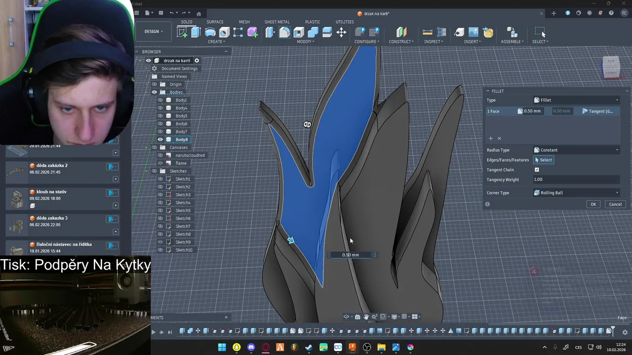The width and height of the screenshot is (632, 355).
Task: Toggle visibility of Origin folder
Action: coord(155,84)
